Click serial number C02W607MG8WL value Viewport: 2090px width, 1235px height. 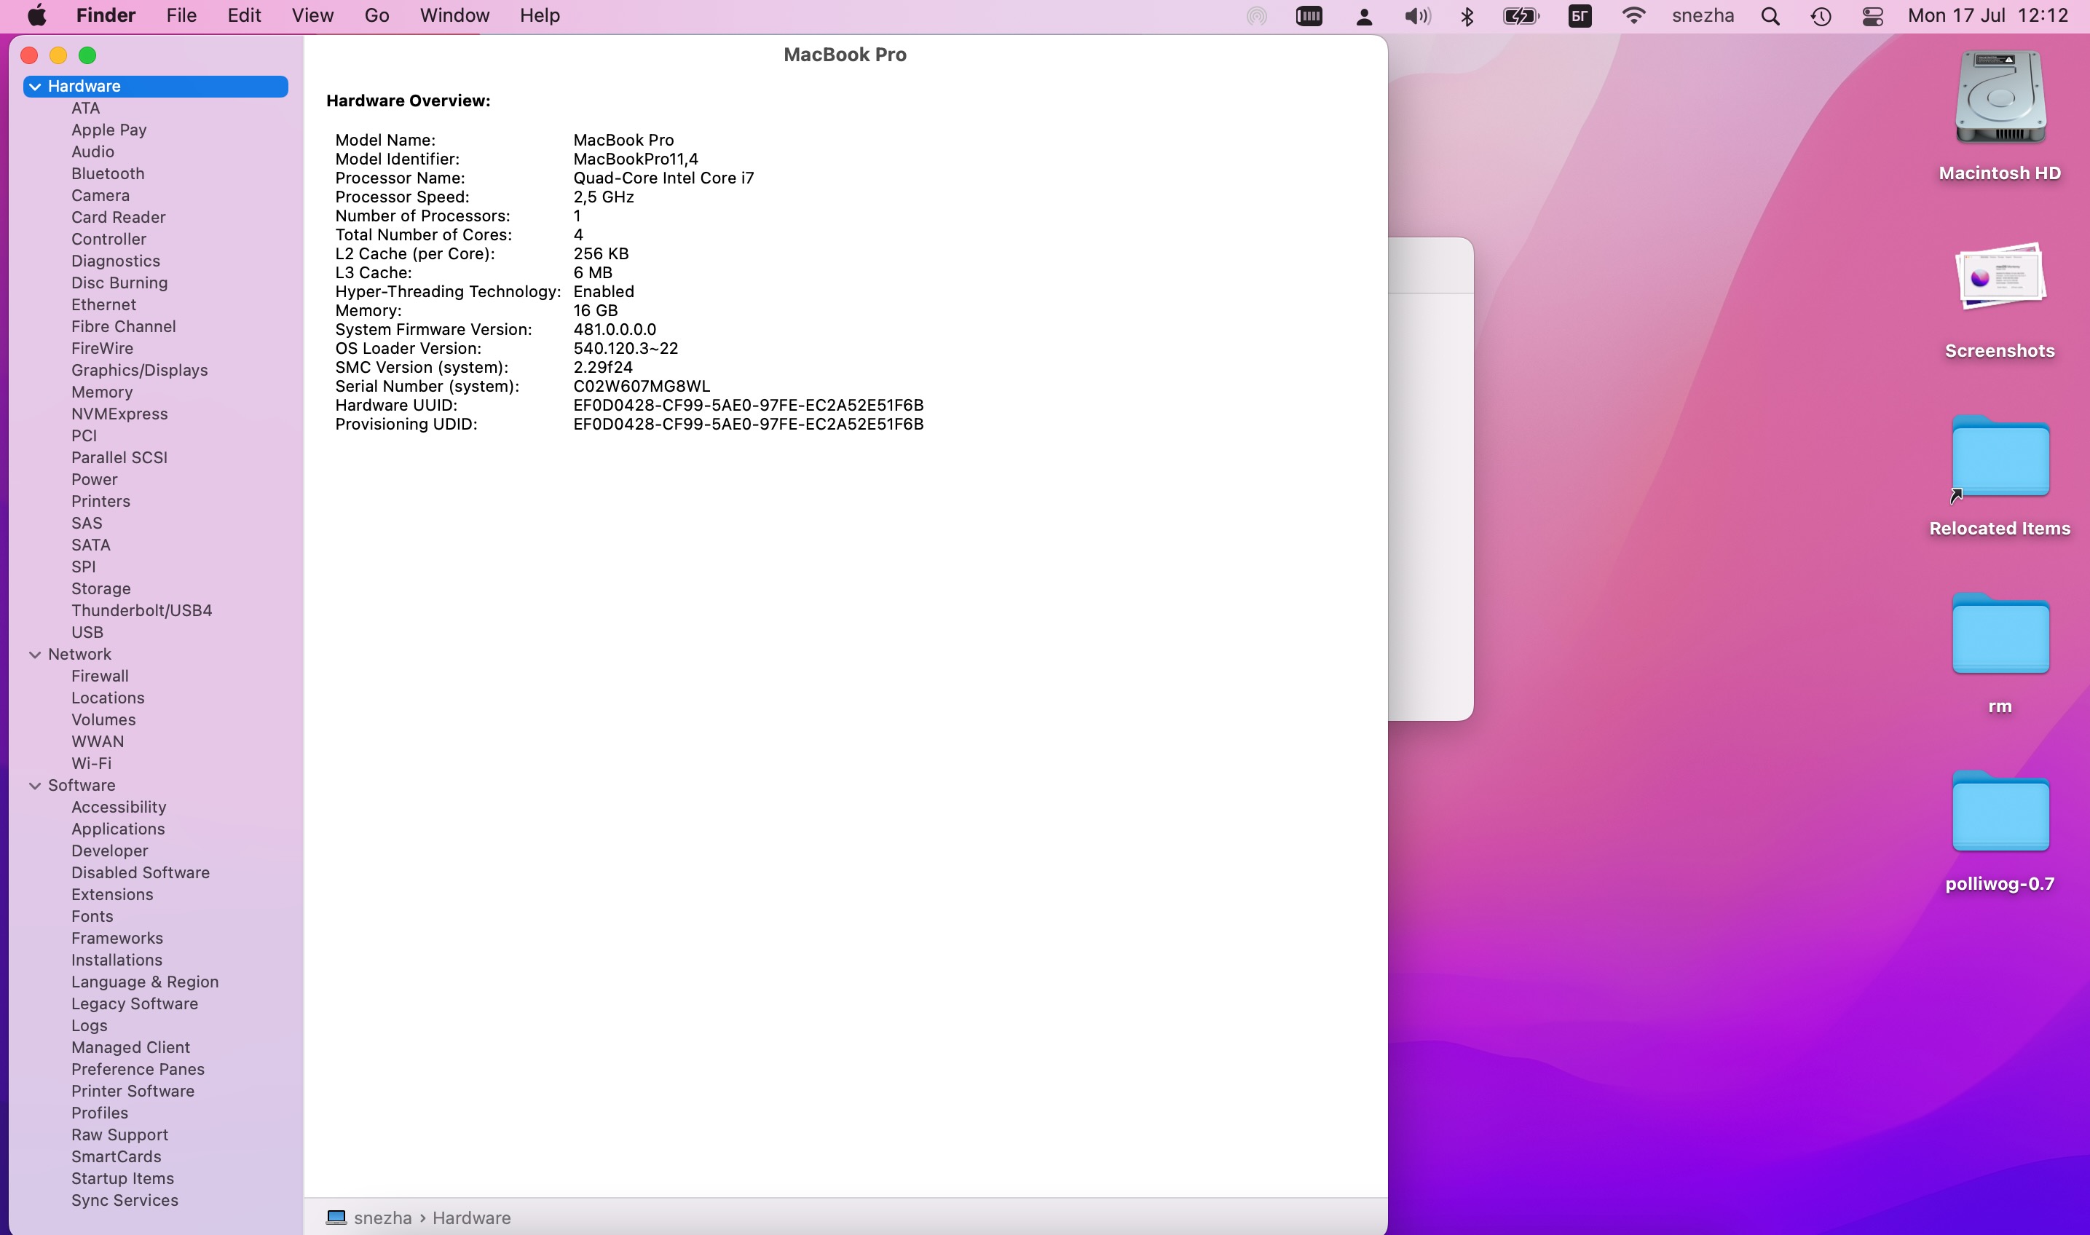(642, 386)
